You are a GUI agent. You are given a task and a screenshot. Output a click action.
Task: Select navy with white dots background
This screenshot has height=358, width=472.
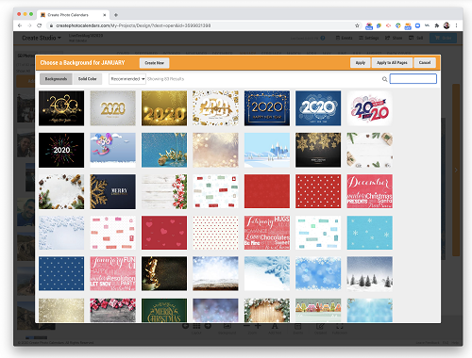tap(61, 273)
